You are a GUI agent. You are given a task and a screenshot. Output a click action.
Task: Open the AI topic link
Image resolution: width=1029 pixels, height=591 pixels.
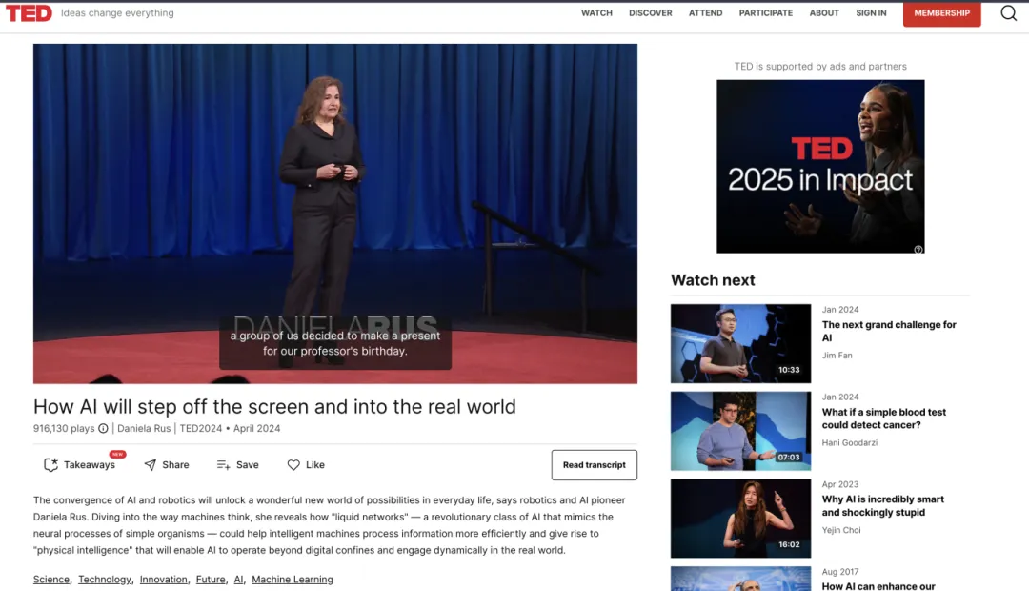coord(238,580)
